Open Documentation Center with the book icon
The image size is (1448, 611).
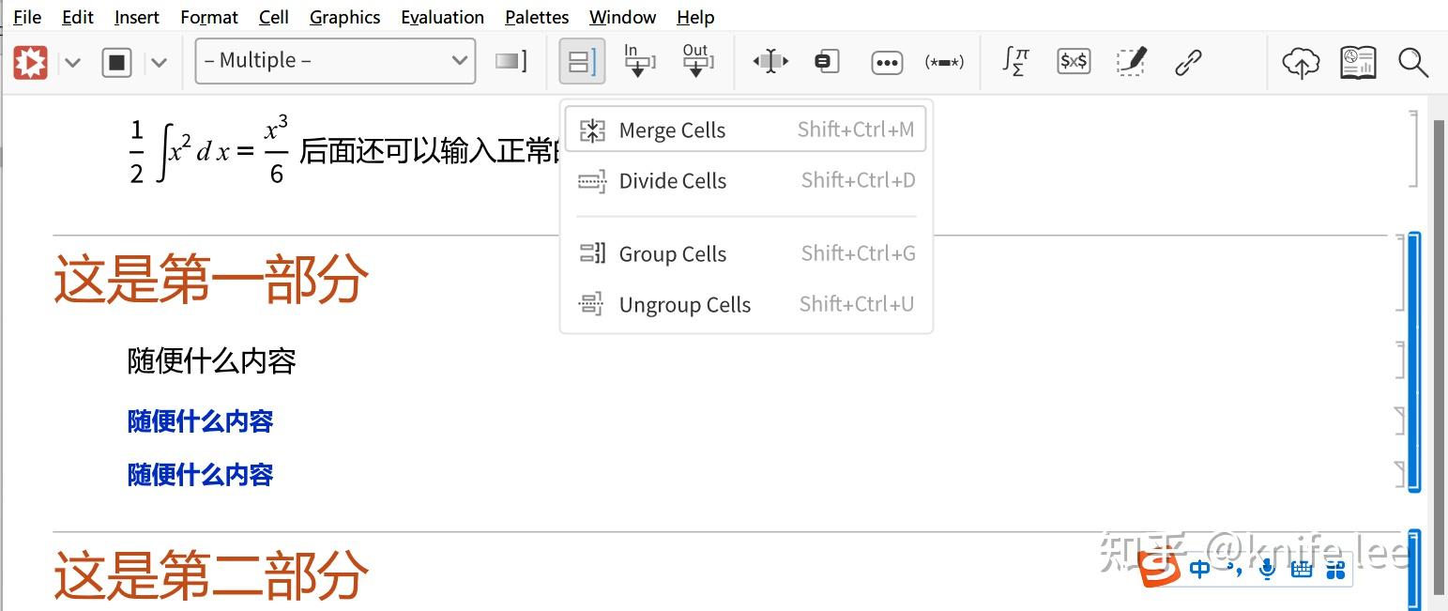1357,61
